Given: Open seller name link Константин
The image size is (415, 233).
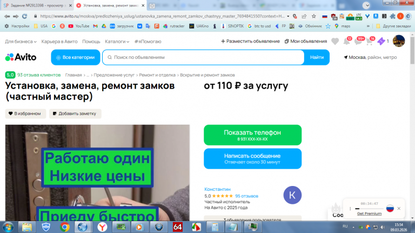Looking at the screenshot, I should tap(217, 189).
